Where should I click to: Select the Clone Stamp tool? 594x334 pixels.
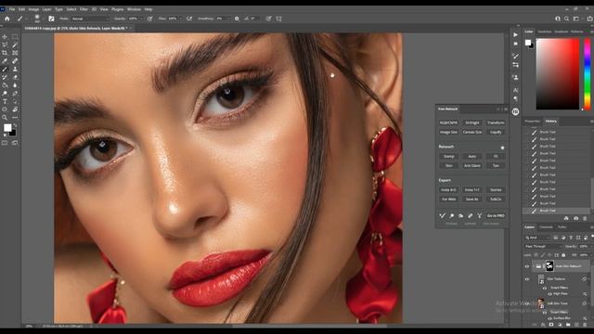(x=15, y=70)
